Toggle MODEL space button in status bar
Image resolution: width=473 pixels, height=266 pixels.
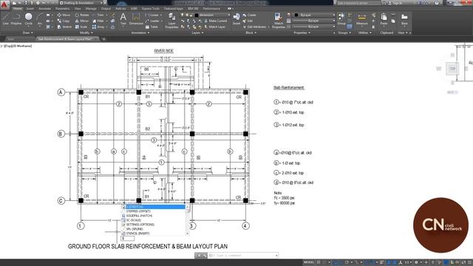309,262
